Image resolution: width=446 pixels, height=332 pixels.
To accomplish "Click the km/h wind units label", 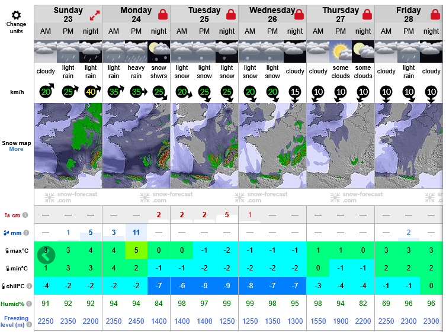I will [17, 92].
